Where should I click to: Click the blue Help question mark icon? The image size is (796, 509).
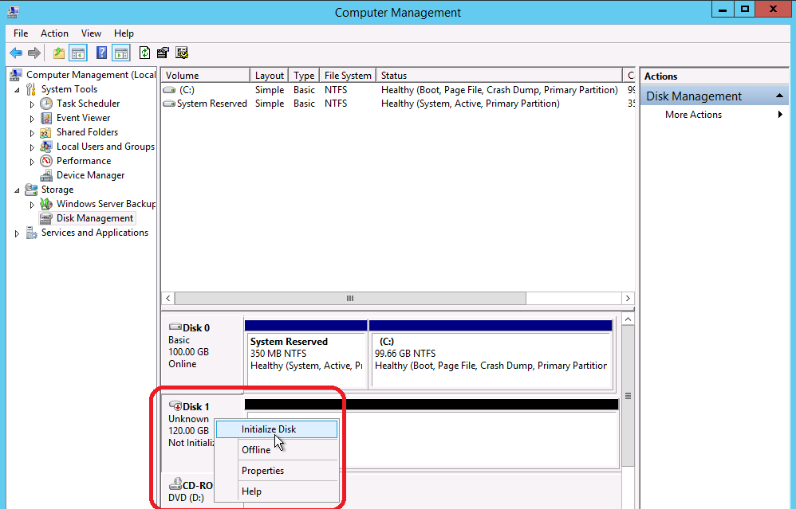click(x=101, y=53)
